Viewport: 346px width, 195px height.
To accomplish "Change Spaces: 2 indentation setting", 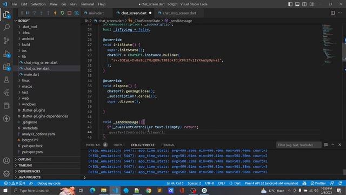I will click(194, 183).
